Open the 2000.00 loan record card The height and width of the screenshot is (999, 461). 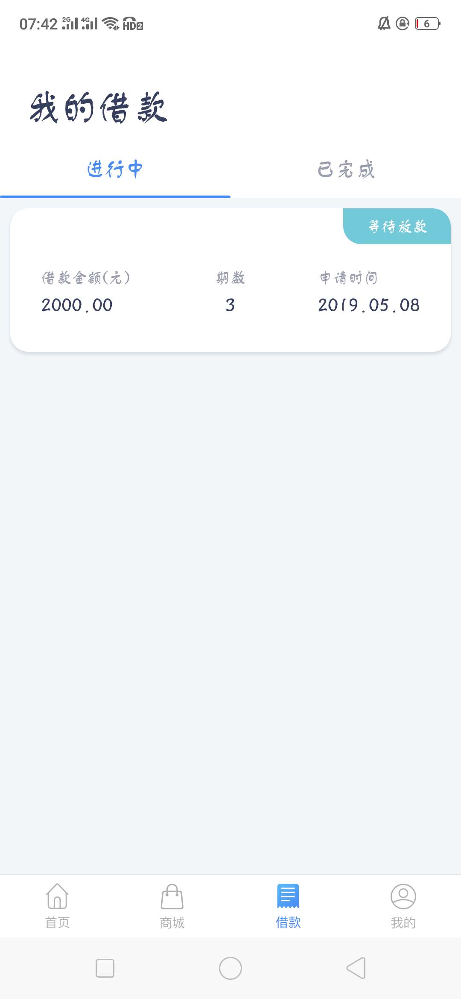coord(230,280)
